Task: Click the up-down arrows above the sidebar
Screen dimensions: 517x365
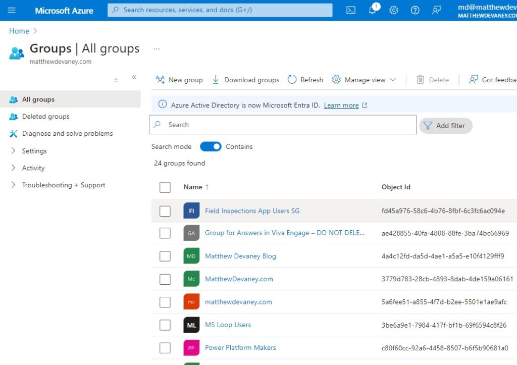Action: (116, 80)
